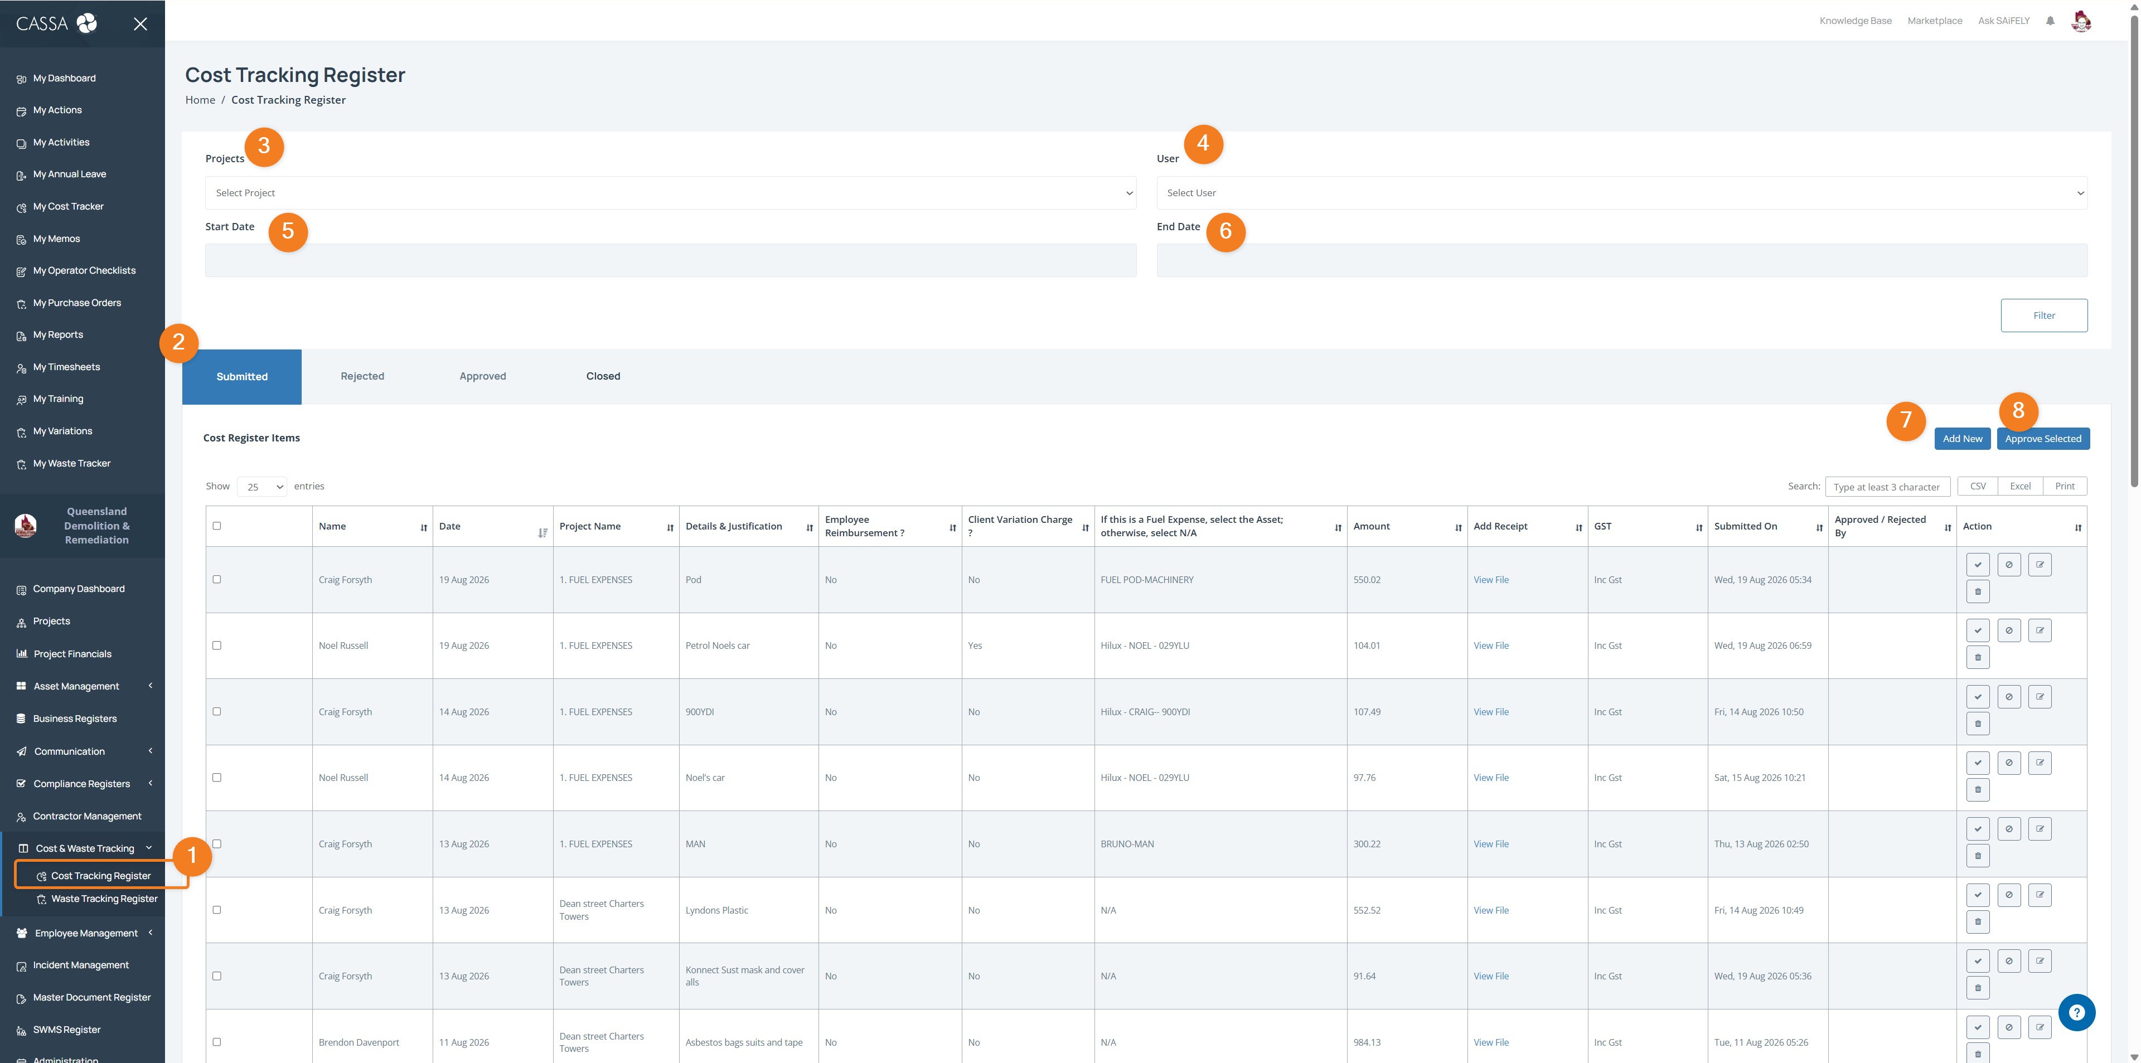Open the help question mark bubble

click(x=2076, y=1012)
